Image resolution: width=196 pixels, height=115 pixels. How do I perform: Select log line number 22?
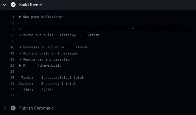(x=13, y=90)
